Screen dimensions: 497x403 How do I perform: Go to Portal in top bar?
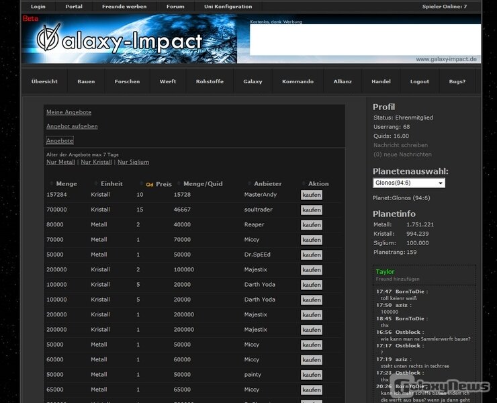click(x=74, y=6)
